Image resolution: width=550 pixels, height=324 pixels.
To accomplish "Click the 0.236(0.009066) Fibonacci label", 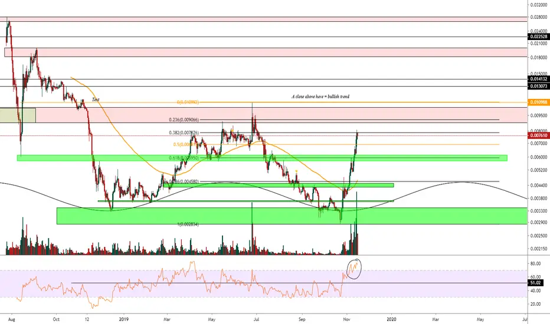I will (x=184, y=120).
